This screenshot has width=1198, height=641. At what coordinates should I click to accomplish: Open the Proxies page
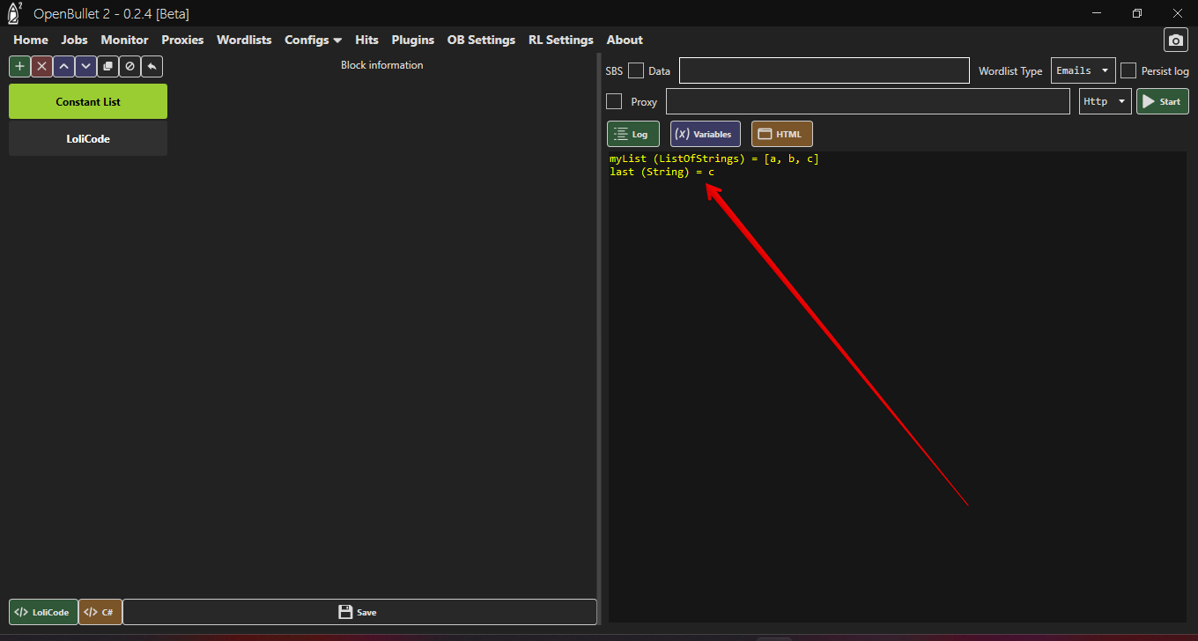(182, 40)
